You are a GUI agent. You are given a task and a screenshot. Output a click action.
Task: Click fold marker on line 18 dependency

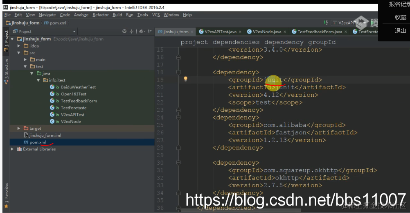click(178, 72)
